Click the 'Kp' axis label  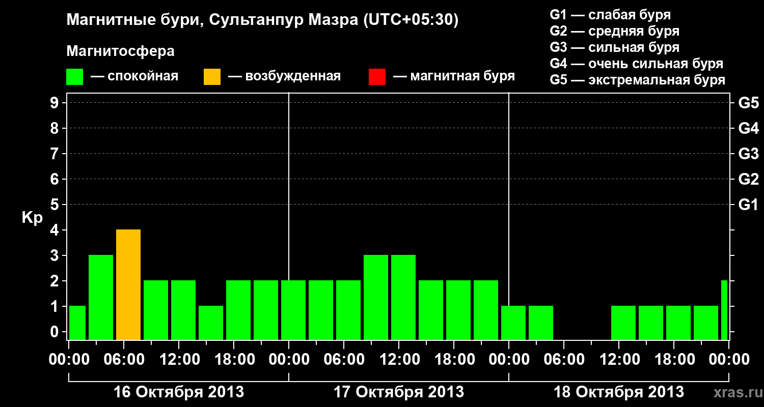click(x=32, y=218)
